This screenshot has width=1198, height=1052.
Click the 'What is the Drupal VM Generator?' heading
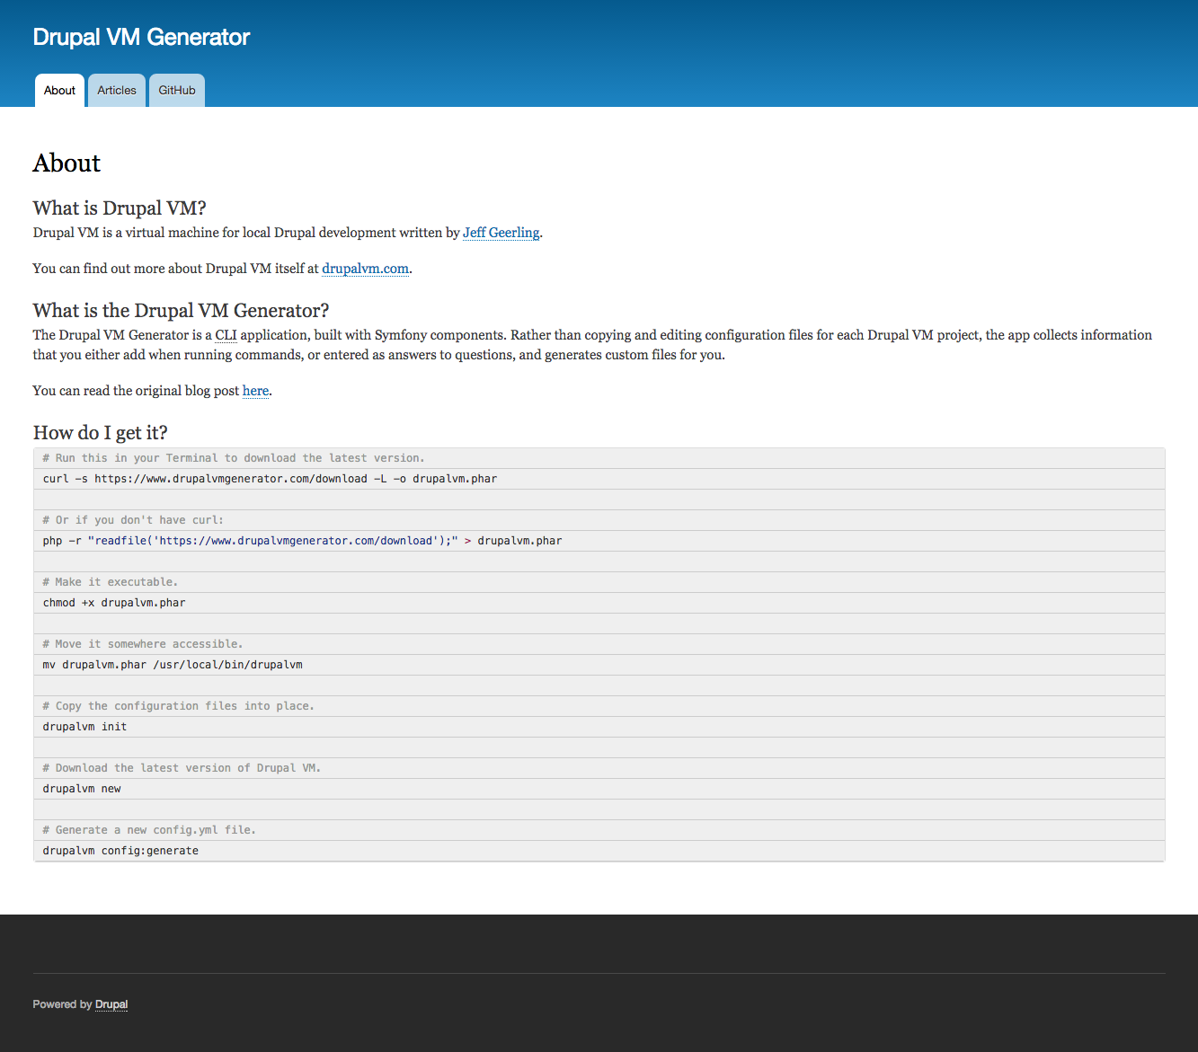[x=181, y=311]
